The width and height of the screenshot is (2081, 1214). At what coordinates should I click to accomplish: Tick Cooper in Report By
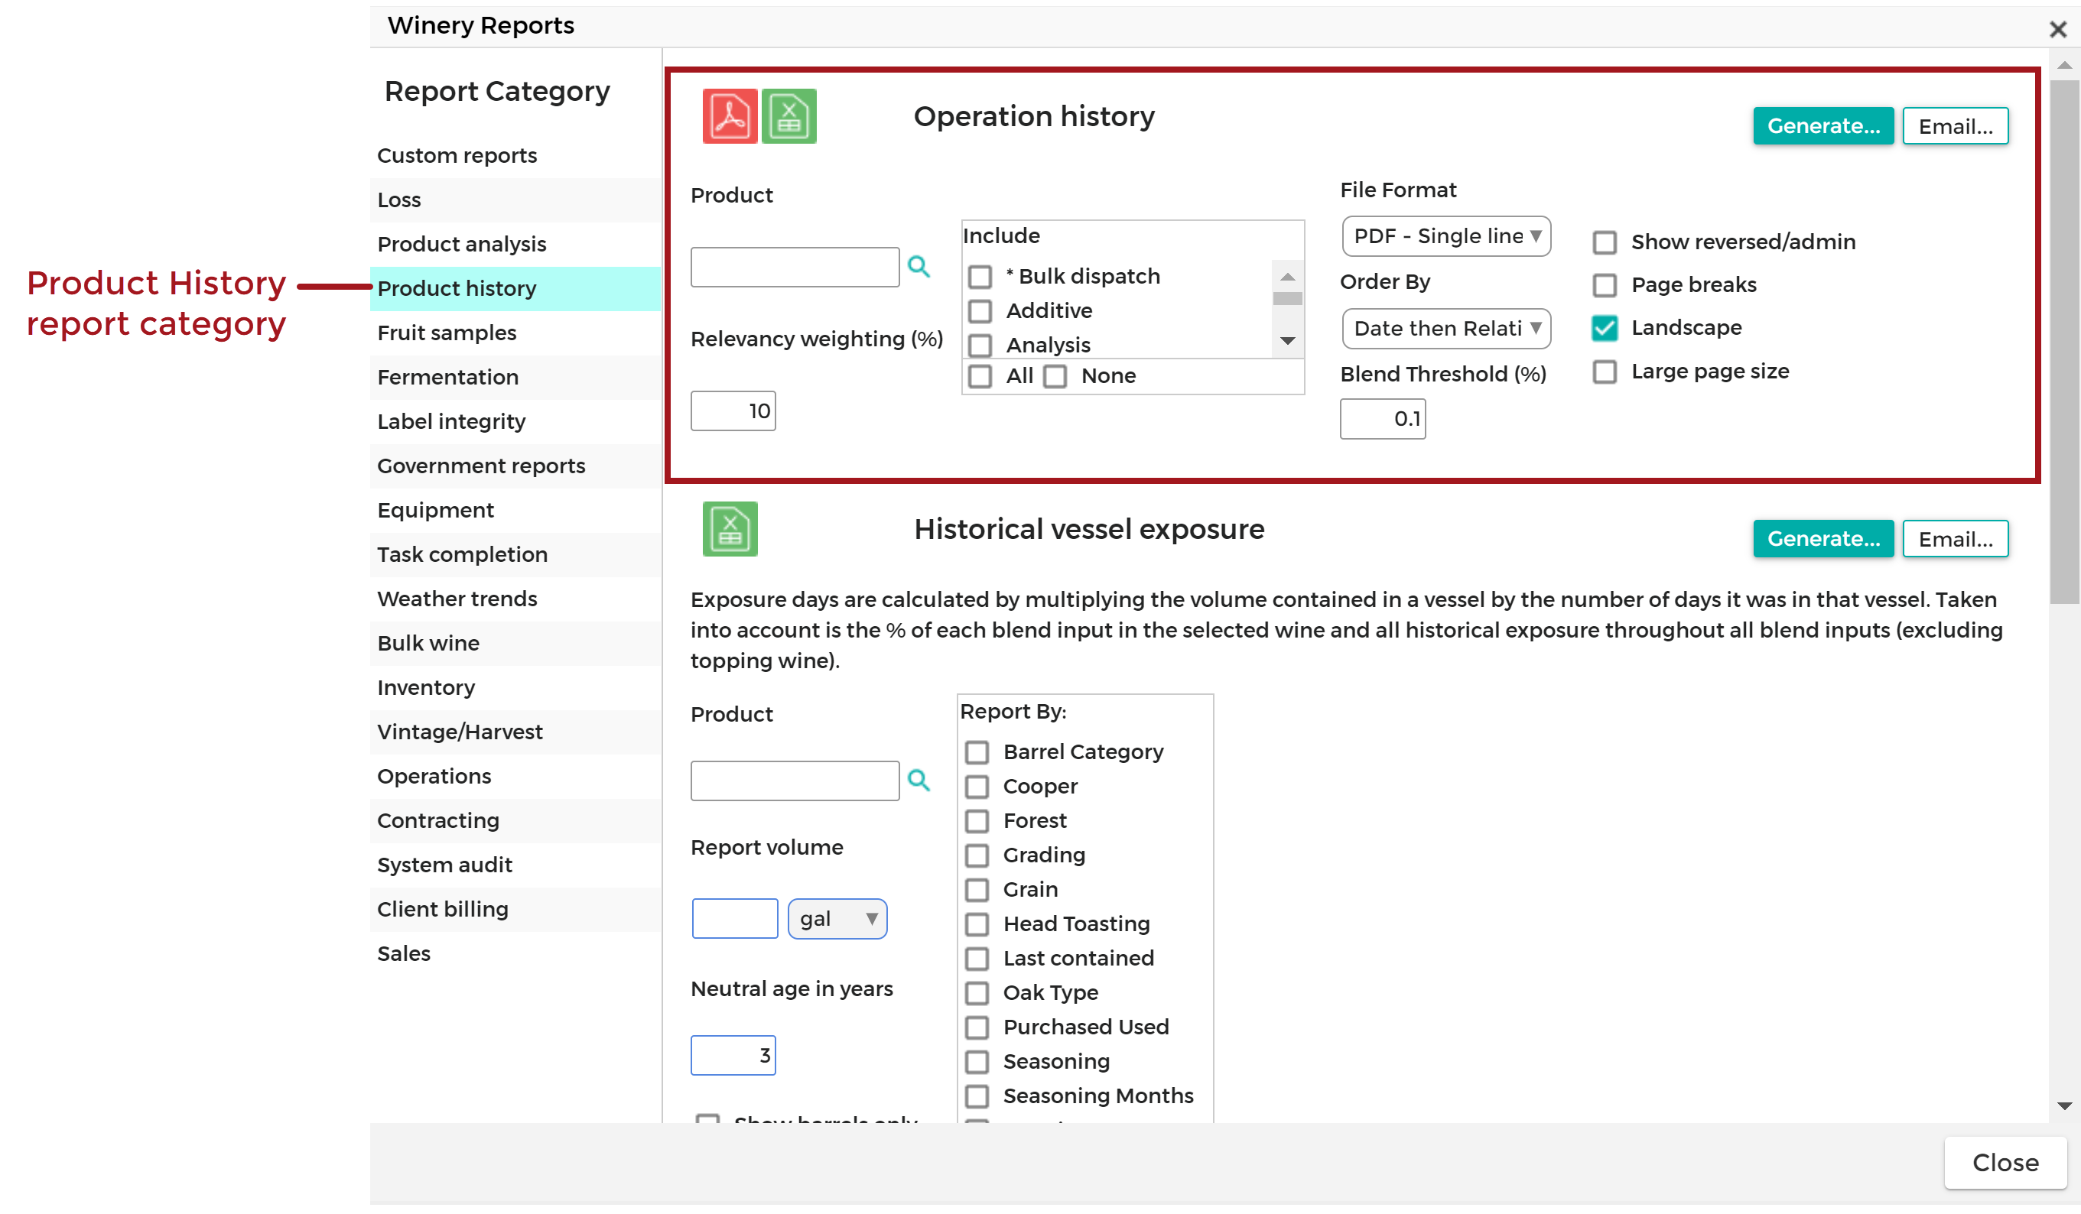tap(977, 787)
